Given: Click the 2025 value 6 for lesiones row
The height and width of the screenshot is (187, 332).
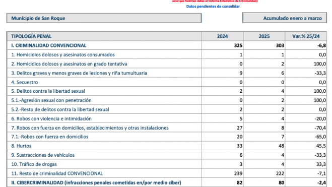Looking at the screenshot, I should click(x=283, y=73).
